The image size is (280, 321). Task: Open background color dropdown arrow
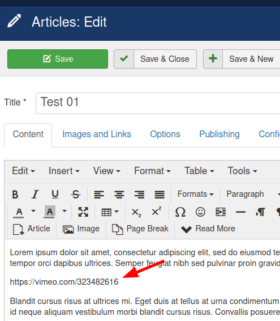[x=64, y=211]
